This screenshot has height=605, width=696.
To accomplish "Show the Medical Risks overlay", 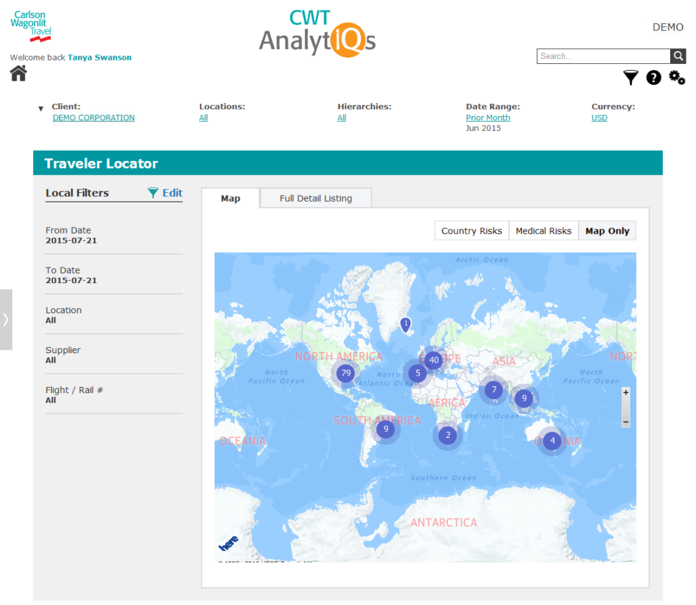I will pyautogui.click(x=543, y=231).
